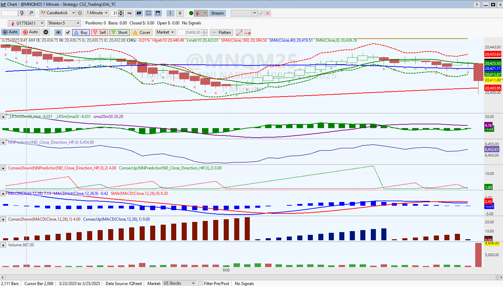This screenshot has width=503, height=286.
Task: Click the Stream button
Action: [x=217, y=13]
